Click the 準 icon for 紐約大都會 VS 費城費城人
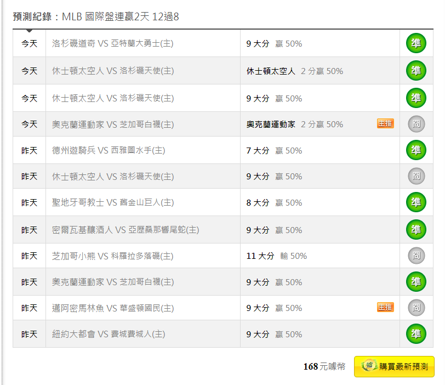The width and height of the screenshot is (445, 385). 416,334
